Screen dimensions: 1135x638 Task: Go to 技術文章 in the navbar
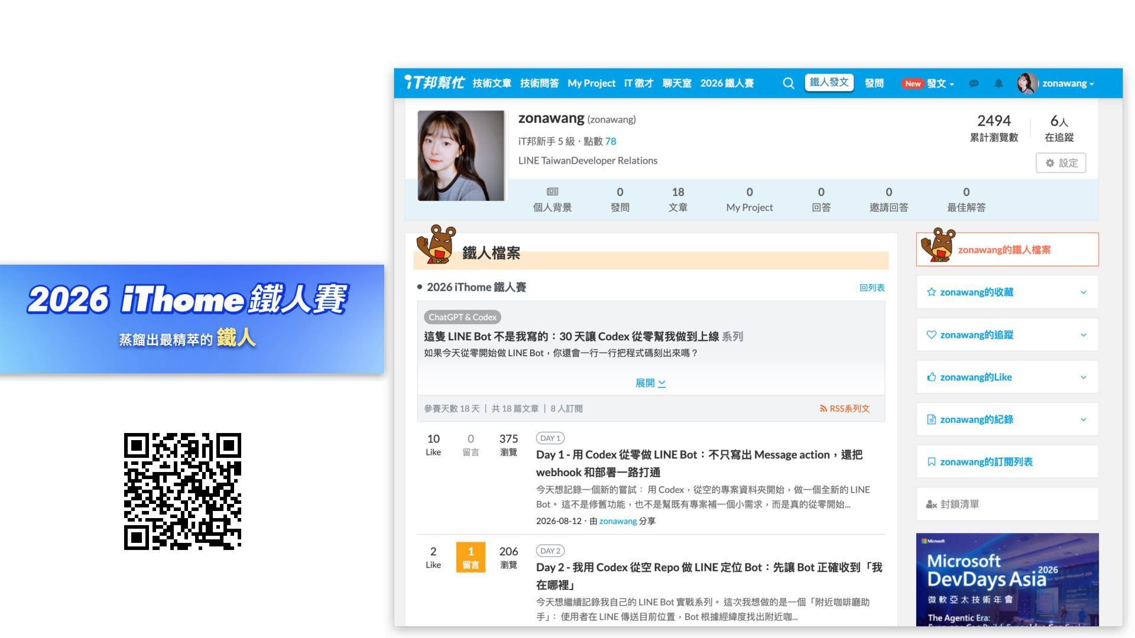pyautogui.click(x=492, y=83)
